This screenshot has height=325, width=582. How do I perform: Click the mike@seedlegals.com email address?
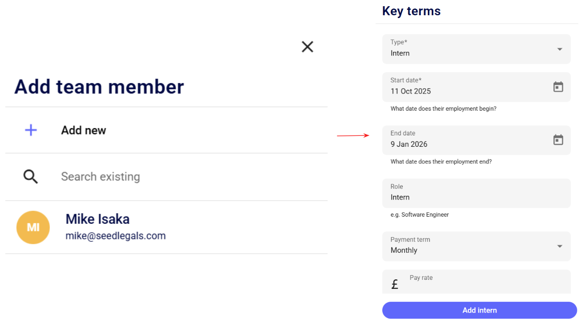coord(116,236)
